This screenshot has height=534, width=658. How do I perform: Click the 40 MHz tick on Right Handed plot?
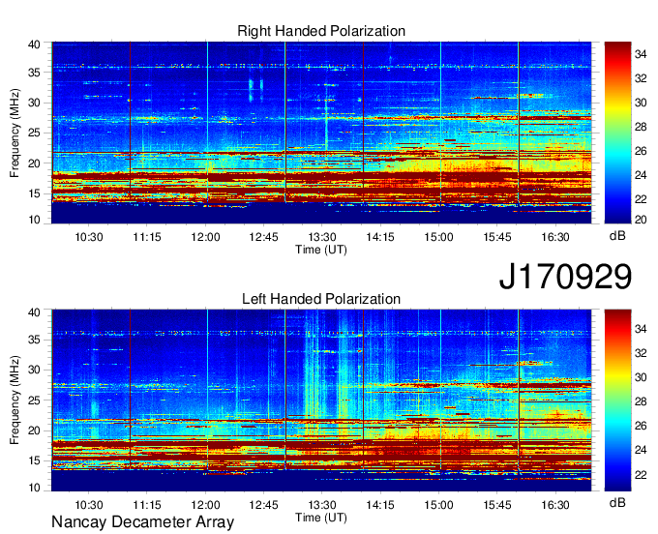click(x=34, y=44)
